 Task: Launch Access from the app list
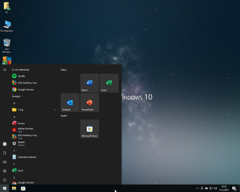pyautogui.click(x=34, y=123)
